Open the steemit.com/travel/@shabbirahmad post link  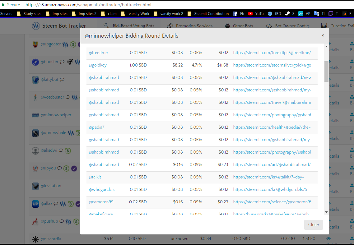(272, 102)
